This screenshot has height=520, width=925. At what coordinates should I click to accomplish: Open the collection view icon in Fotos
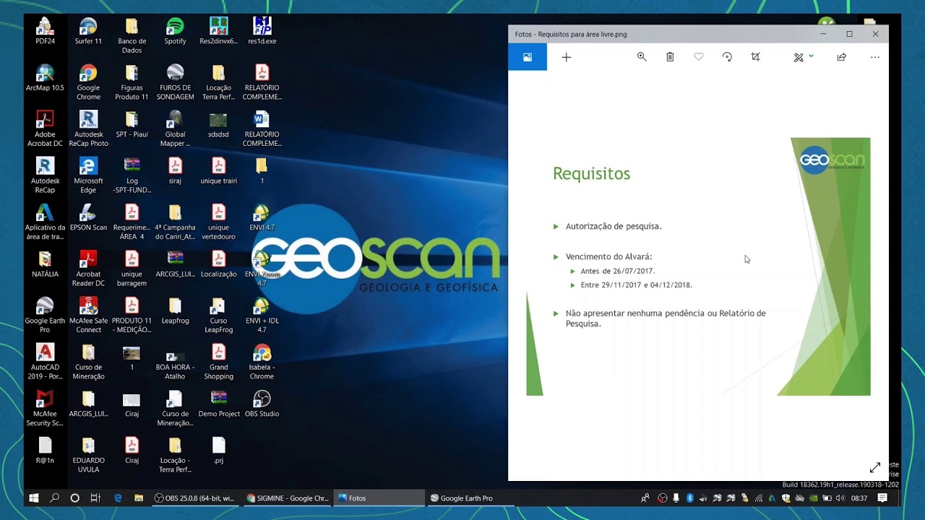[528, 57]
